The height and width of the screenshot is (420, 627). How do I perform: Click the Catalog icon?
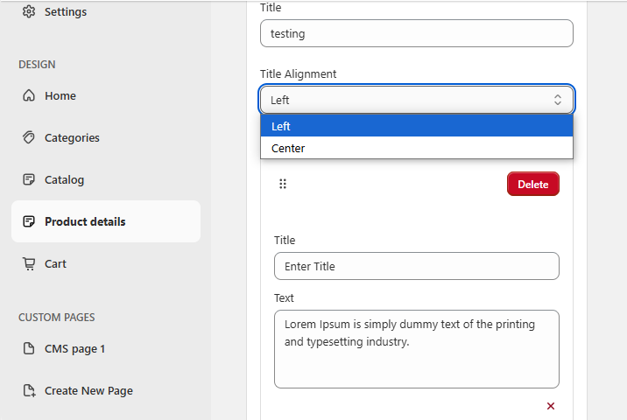pos(29,179)
